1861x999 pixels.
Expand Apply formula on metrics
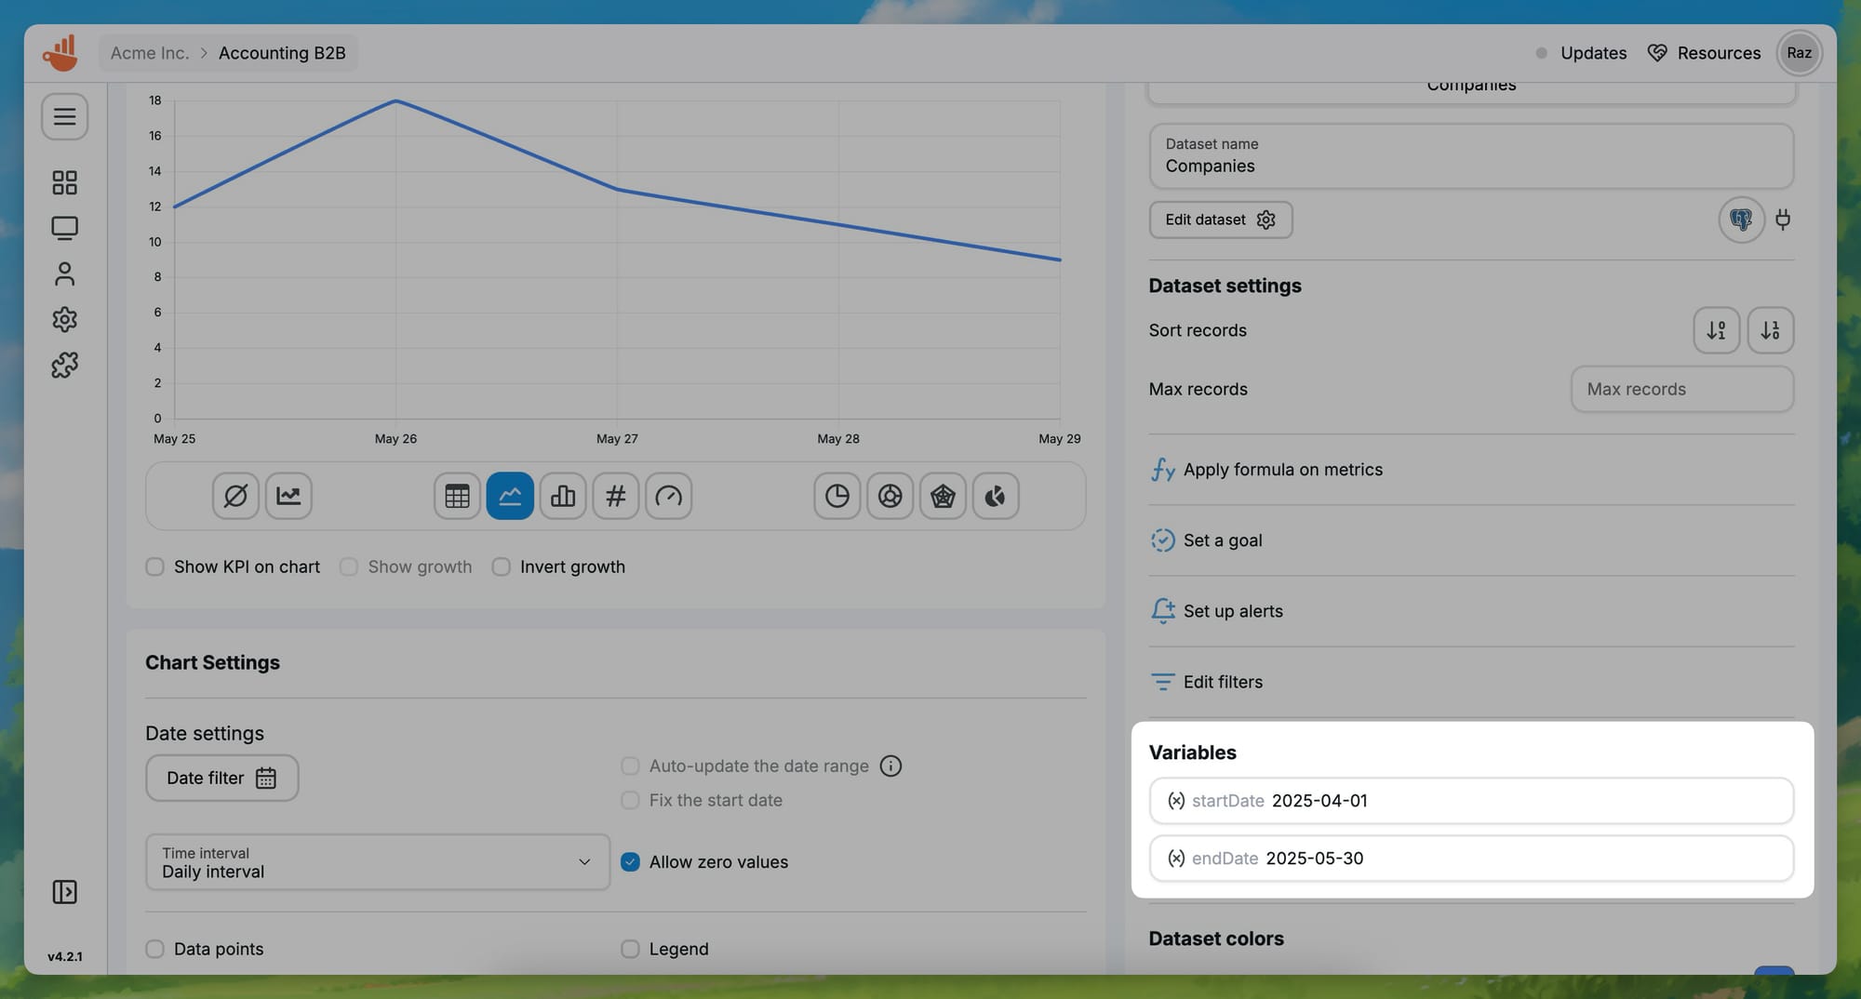pos(1282,470)
